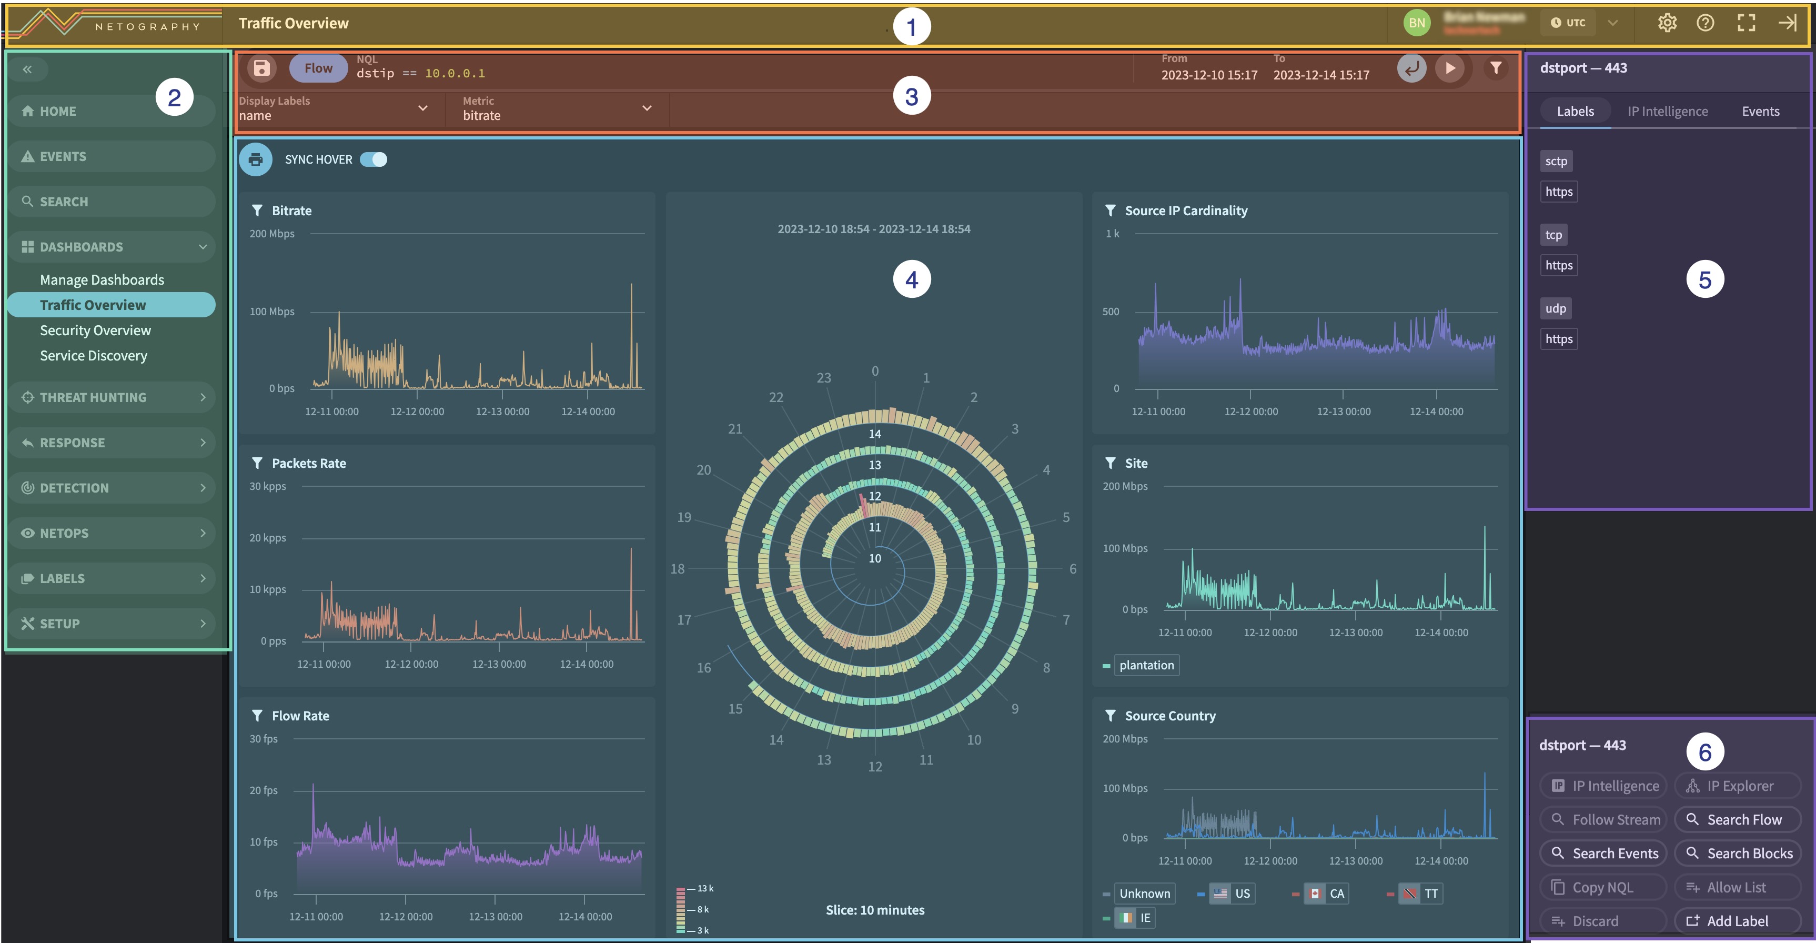Switch to the IP Intelligence tab
This screenshot has width=1816, height=943.
coord(1667,111)
